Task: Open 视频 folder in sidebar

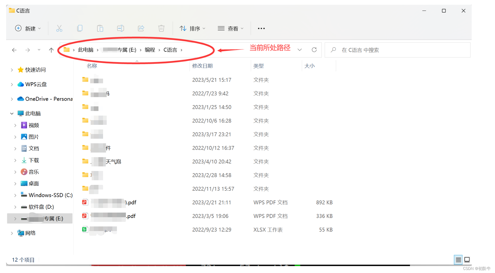Action: pos(30,125)
